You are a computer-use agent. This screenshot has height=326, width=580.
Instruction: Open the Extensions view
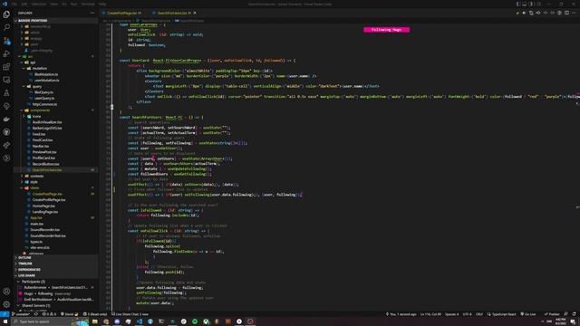point(6,67)
